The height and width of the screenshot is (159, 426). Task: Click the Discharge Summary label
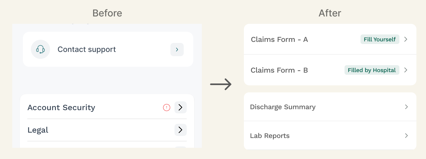tap(283, 107)
